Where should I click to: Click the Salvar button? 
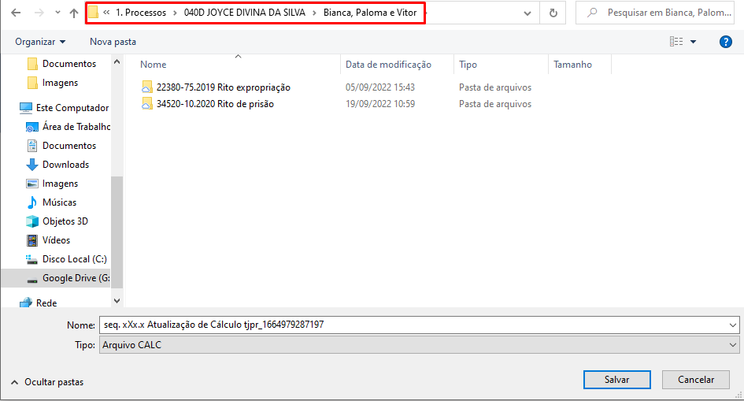point(616,380)
